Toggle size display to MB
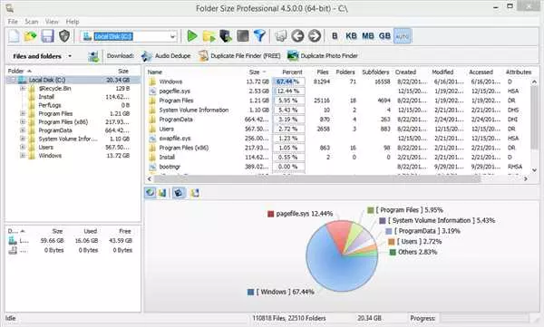 [368, 35]
